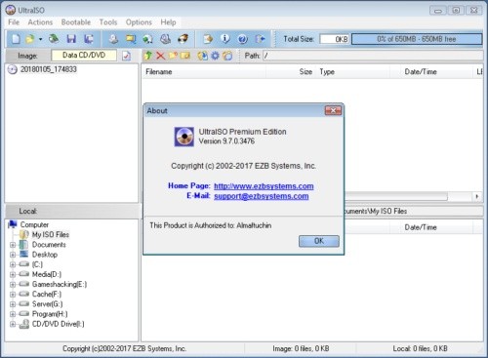Expand the Media(D:) drive node
The image size is (488, 358).
[13, 275]
